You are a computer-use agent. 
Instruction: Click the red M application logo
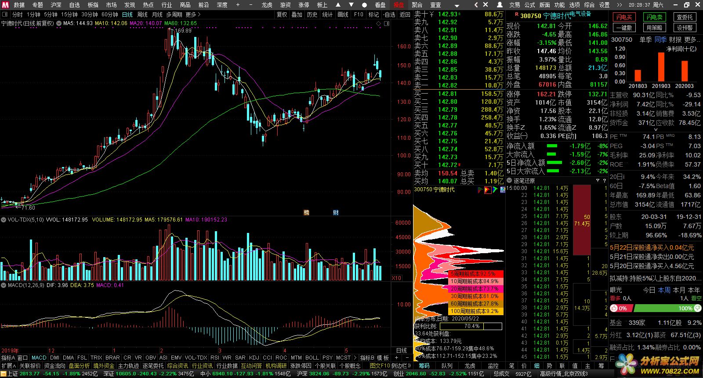coord(5,5)
